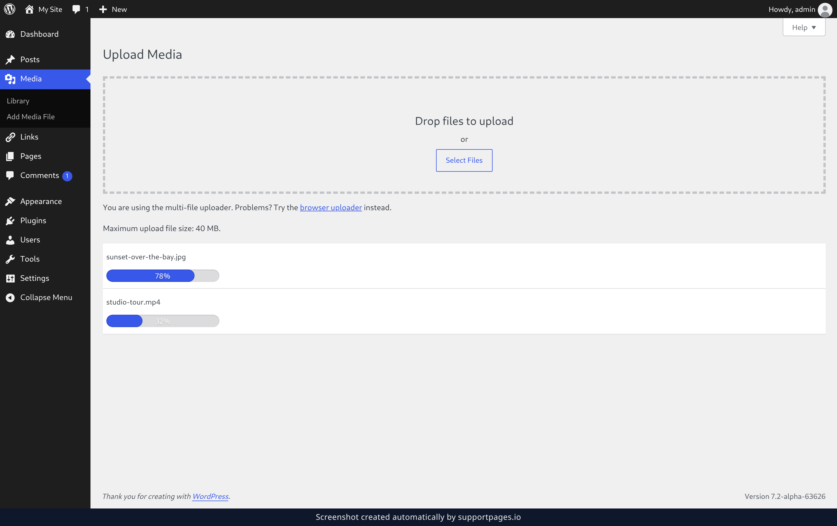Click the Maximum upload file size text
The image size is (837, 526).
pos(162,229)
